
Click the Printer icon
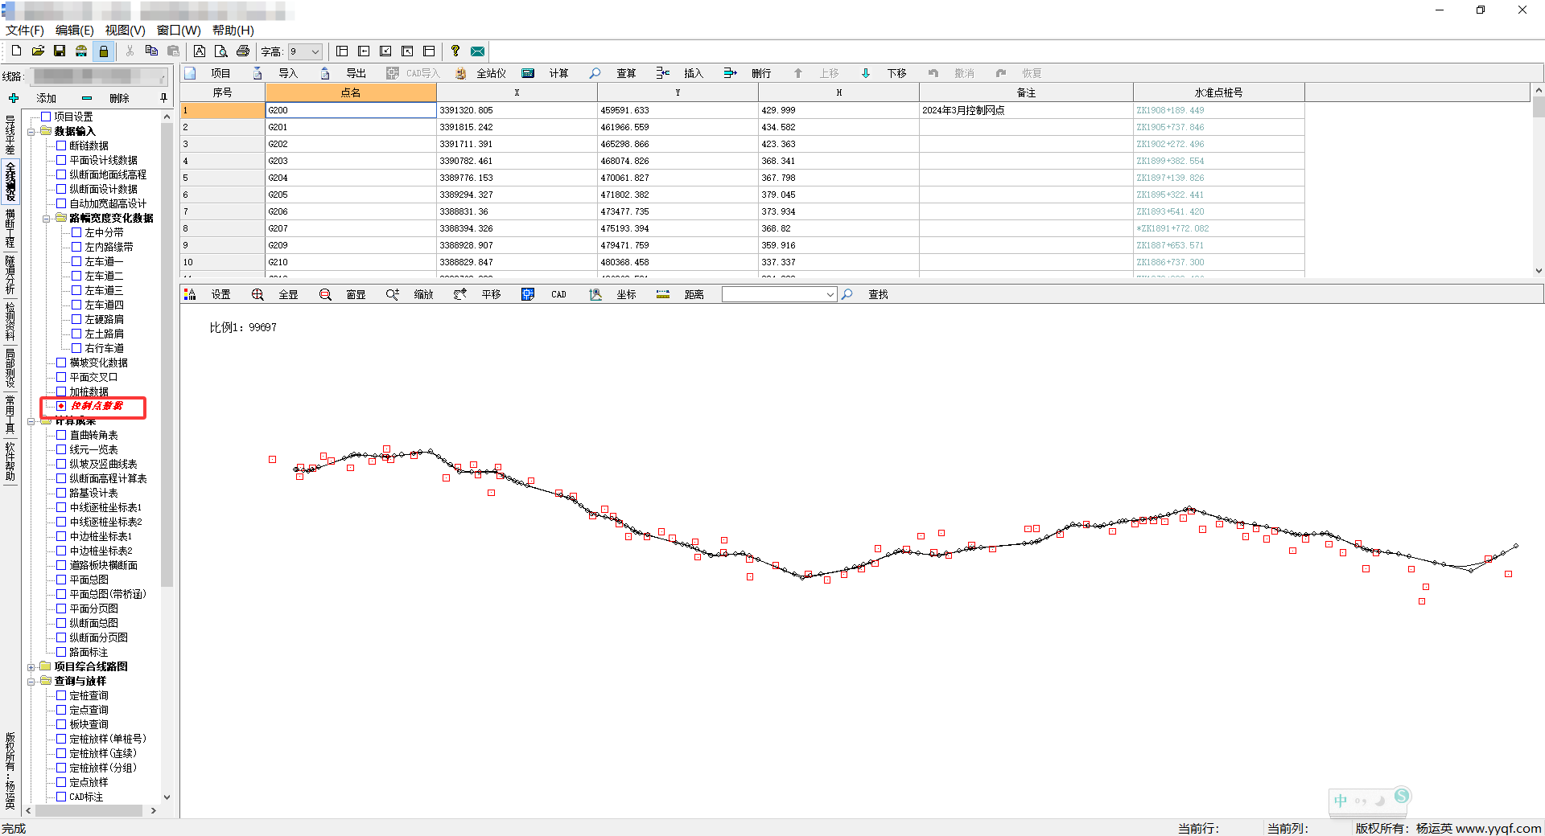242,51
